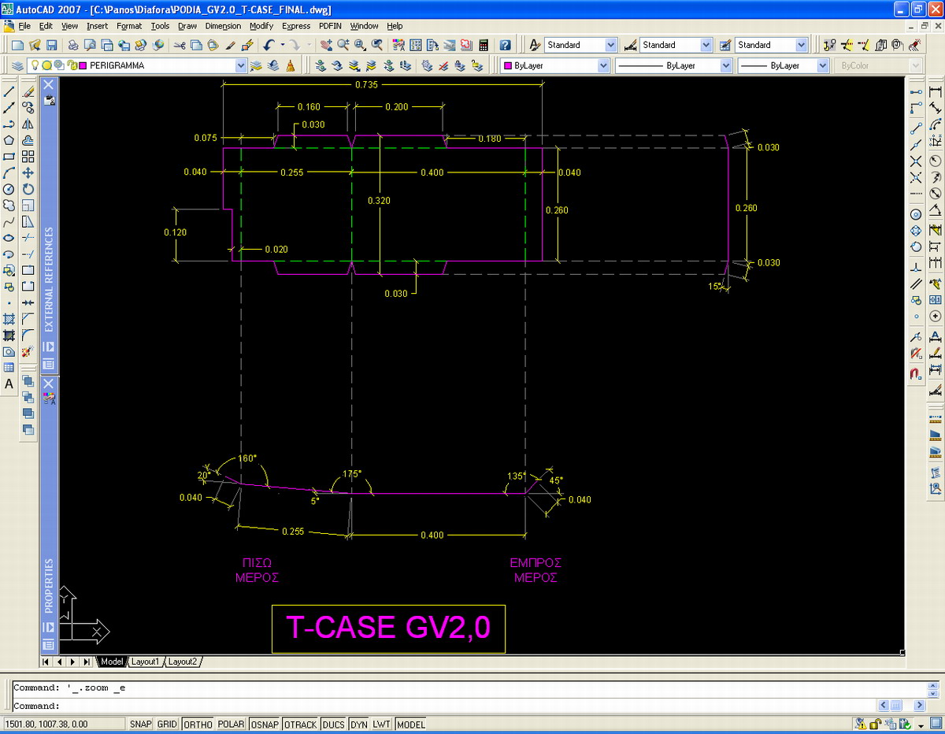Click the Help question mark icon

coord(505,45)
